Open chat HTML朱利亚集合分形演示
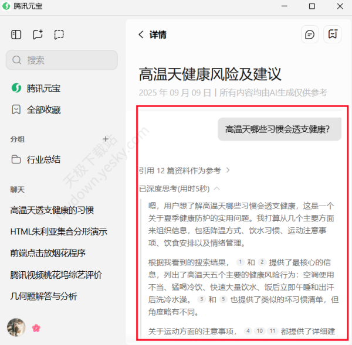The height and width of the screenshot is (345, 352). point(59,231)
